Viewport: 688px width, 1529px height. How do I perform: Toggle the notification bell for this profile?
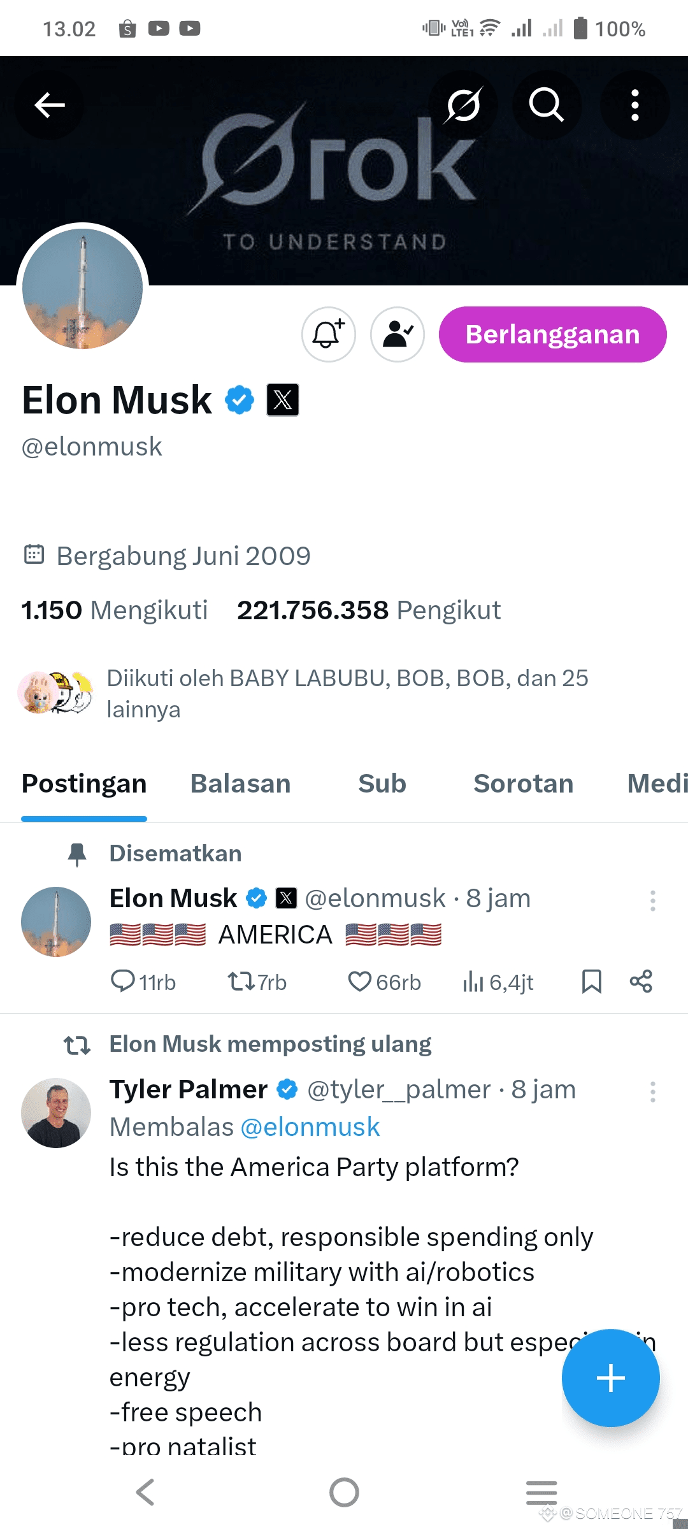click(329, 334)
